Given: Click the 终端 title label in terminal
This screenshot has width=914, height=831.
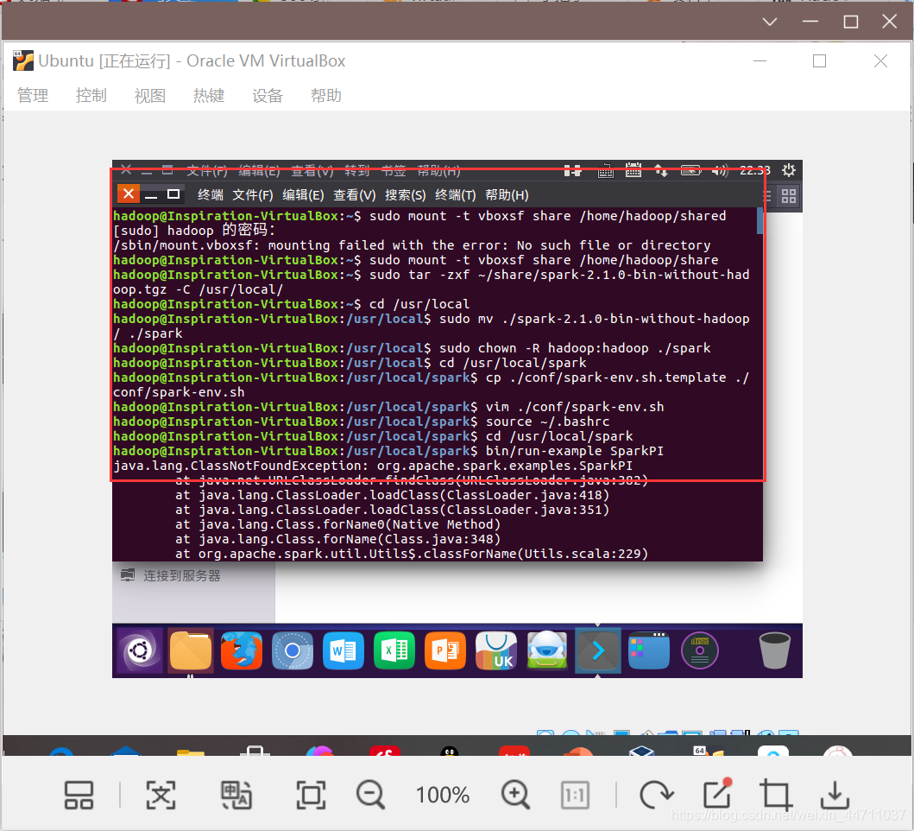Looking at the screenshot, I should point(211,195).
